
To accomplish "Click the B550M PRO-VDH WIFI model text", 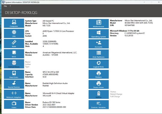I will click(139, 23).
